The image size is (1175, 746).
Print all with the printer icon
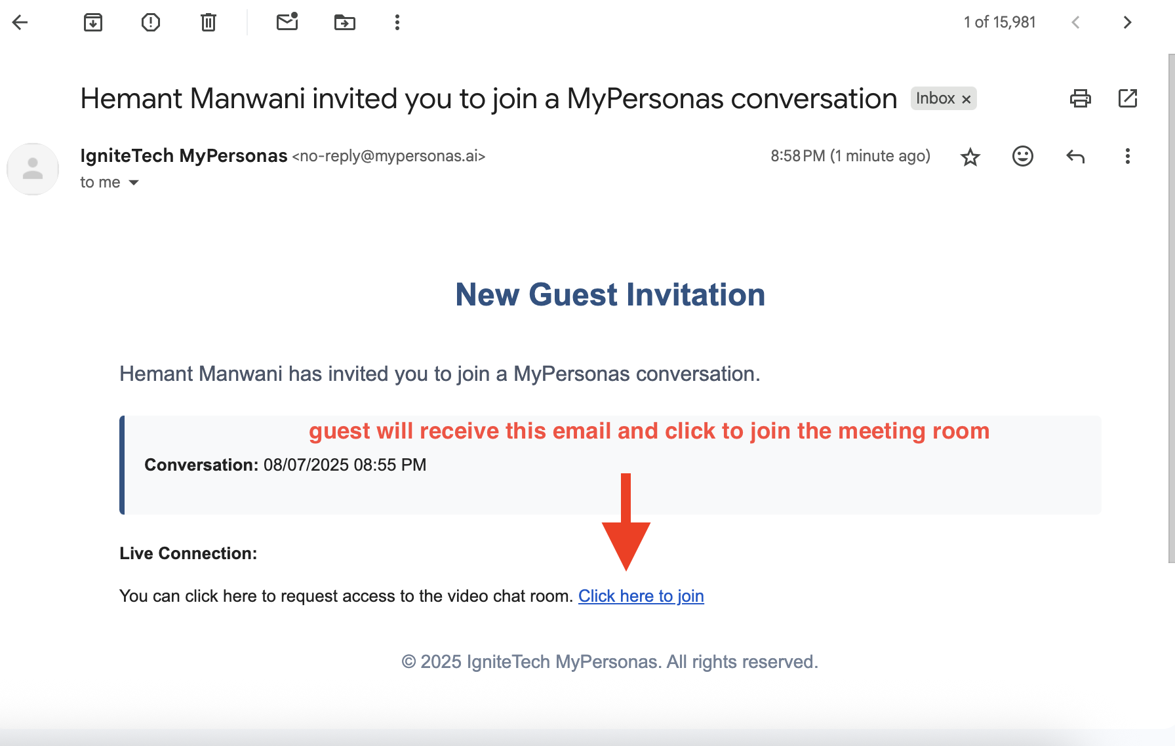(1081, 98)
